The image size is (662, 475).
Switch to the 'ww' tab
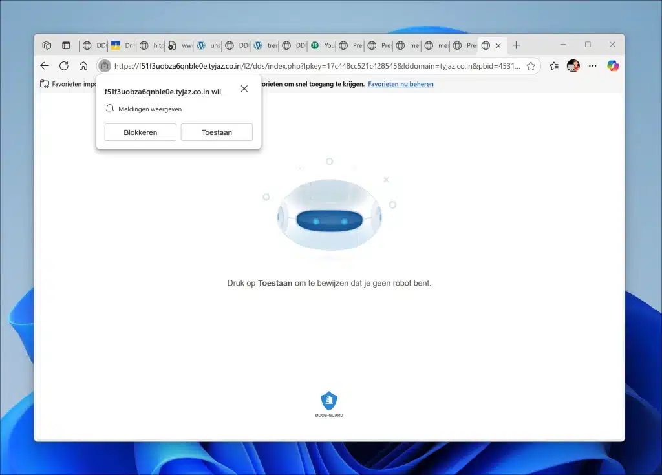coord(180,45)
